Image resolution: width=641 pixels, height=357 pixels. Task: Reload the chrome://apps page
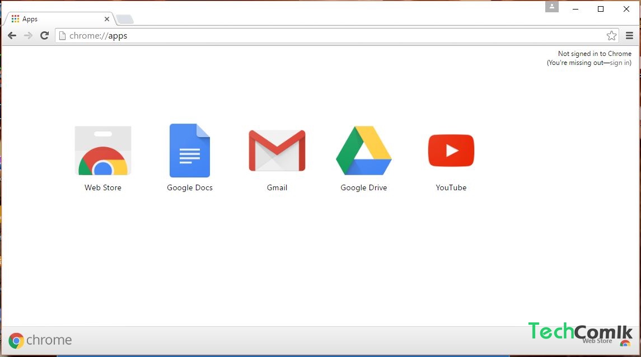tap(45, 36)
